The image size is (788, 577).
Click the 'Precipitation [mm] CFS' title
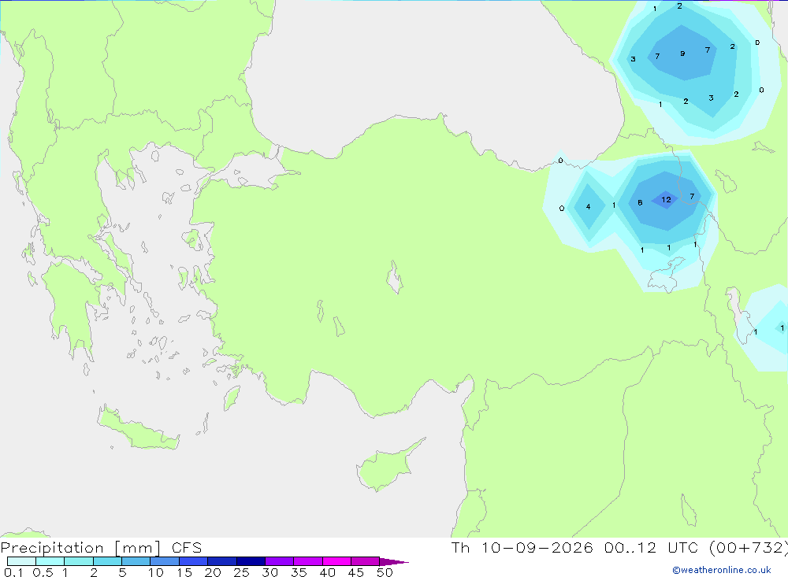pos(101,547)
